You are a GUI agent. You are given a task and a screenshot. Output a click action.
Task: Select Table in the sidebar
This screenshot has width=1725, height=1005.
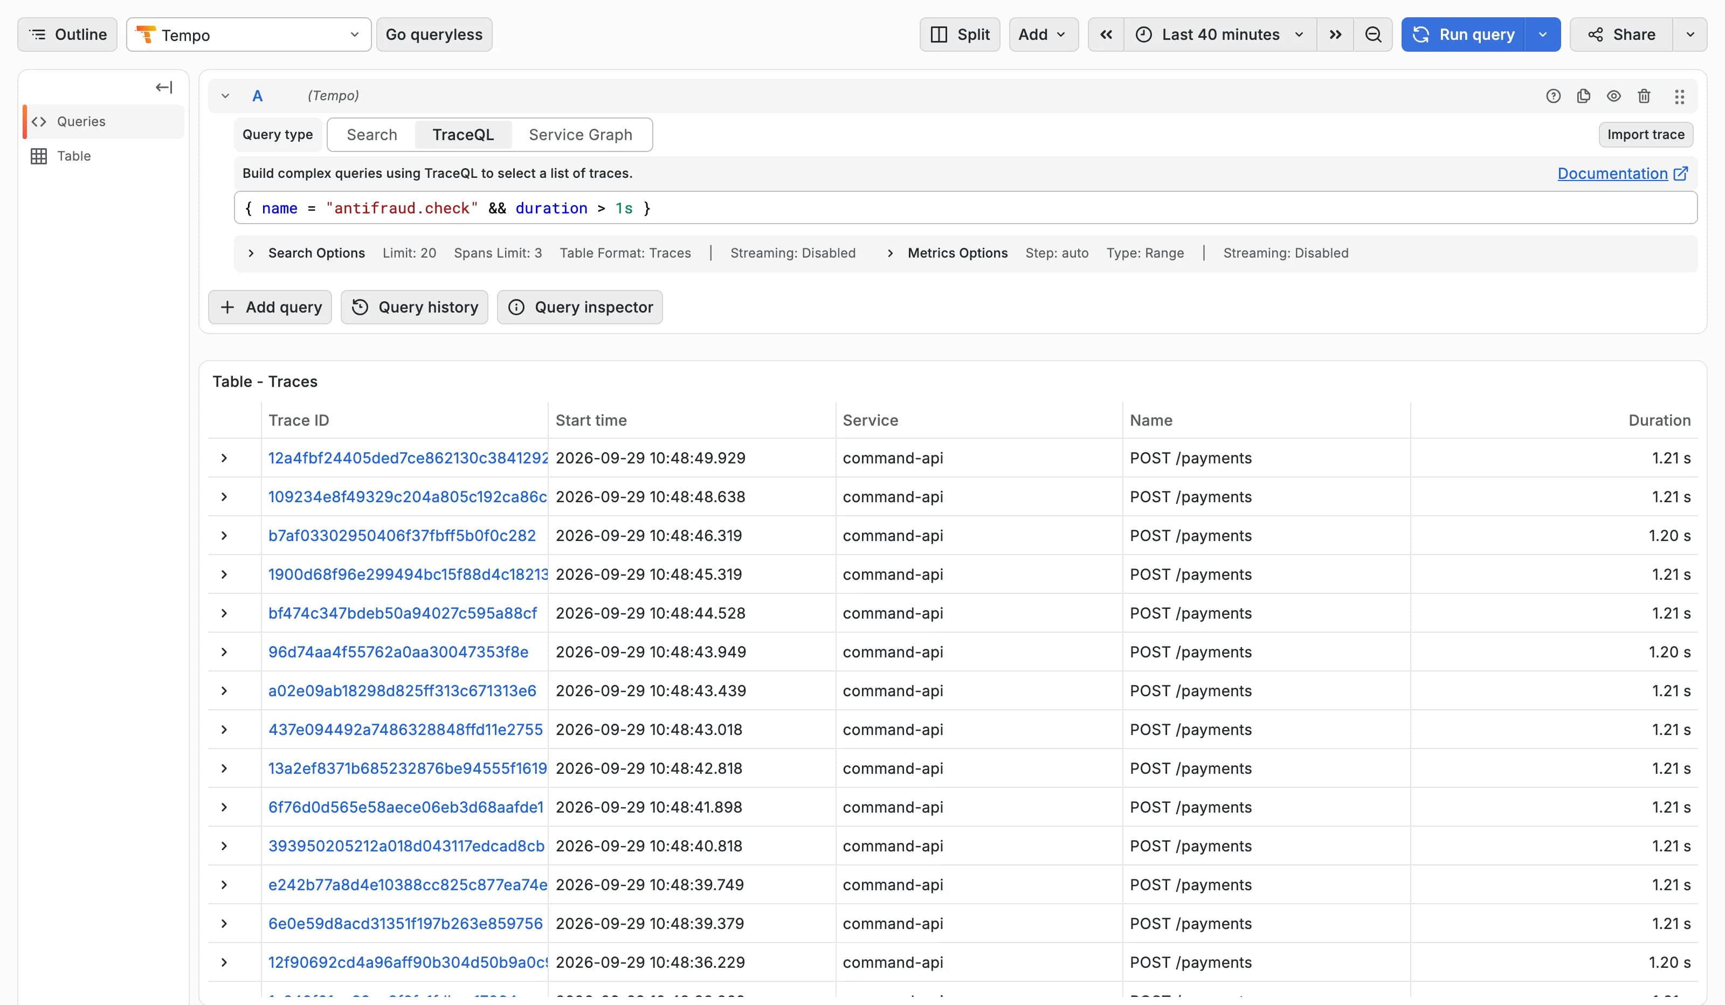104,156
